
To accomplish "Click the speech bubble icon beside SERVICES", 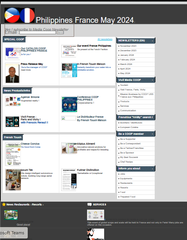I will 89,204.
